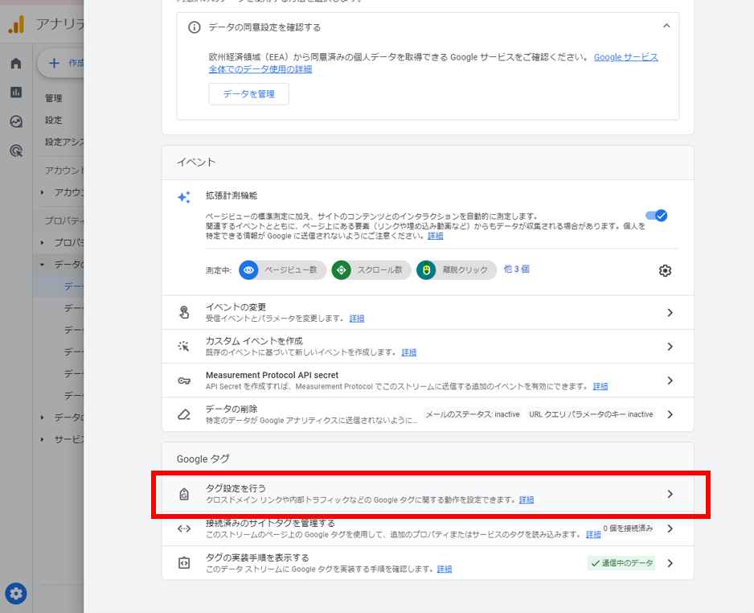Open the Home icon in left rail
Viewport: 754px width, 613px height.
click(16, 63)
